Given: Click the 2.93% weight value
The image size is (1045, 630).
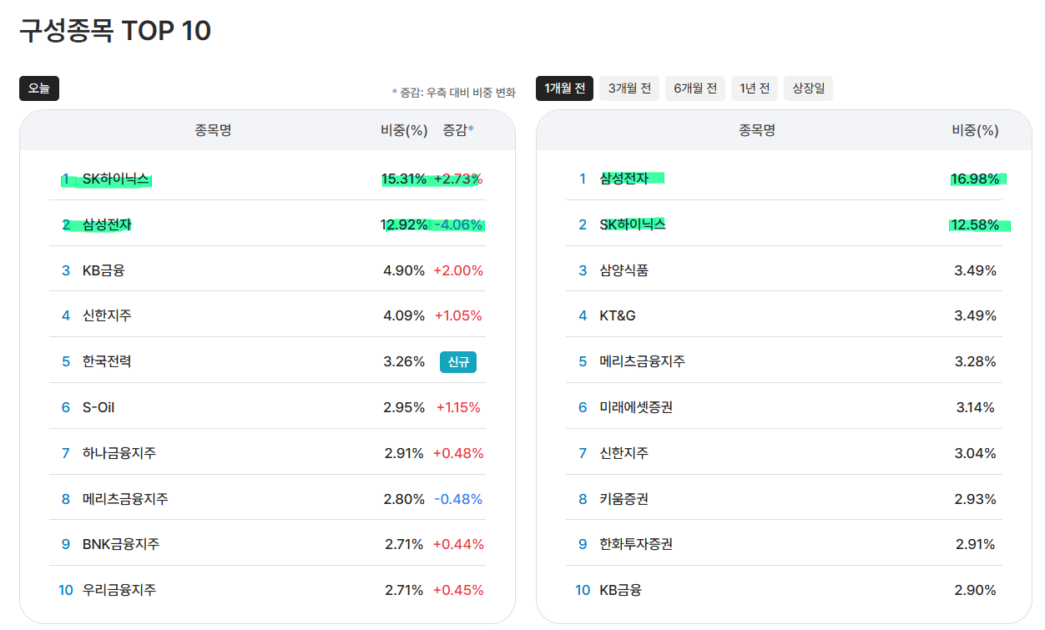Looking at the screenshot, I should [976, 499].
